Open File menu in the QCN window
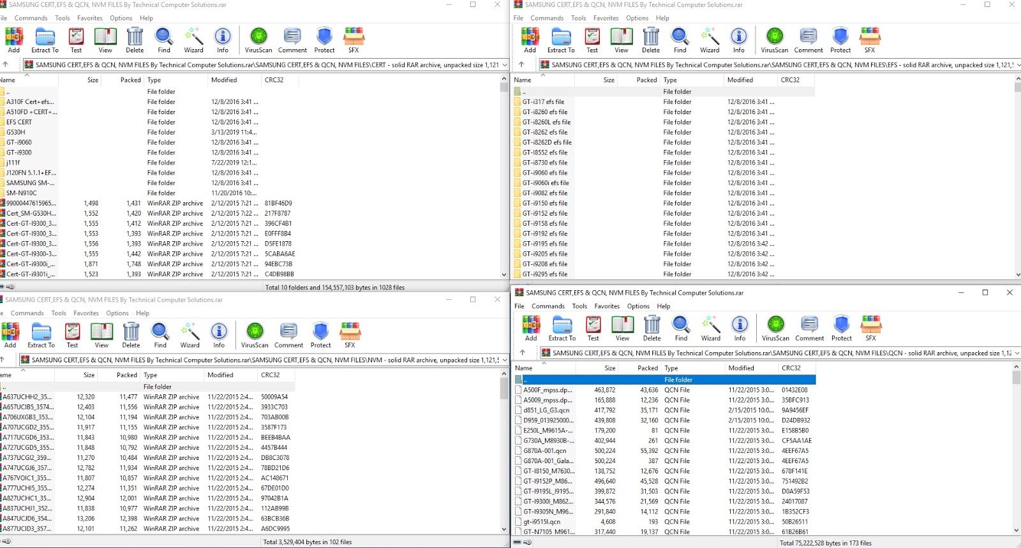 click(x=519, y=306)
